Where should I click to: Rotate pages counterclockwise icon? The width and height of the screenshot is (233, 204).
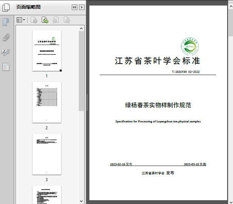[x=56, y=20]
